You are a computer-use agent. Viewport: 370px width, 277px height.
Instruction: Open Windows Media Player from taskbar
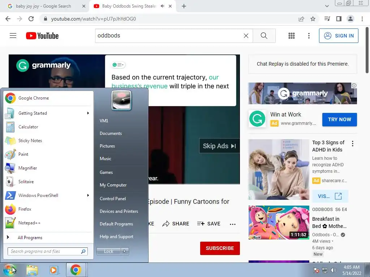[53, 270]
